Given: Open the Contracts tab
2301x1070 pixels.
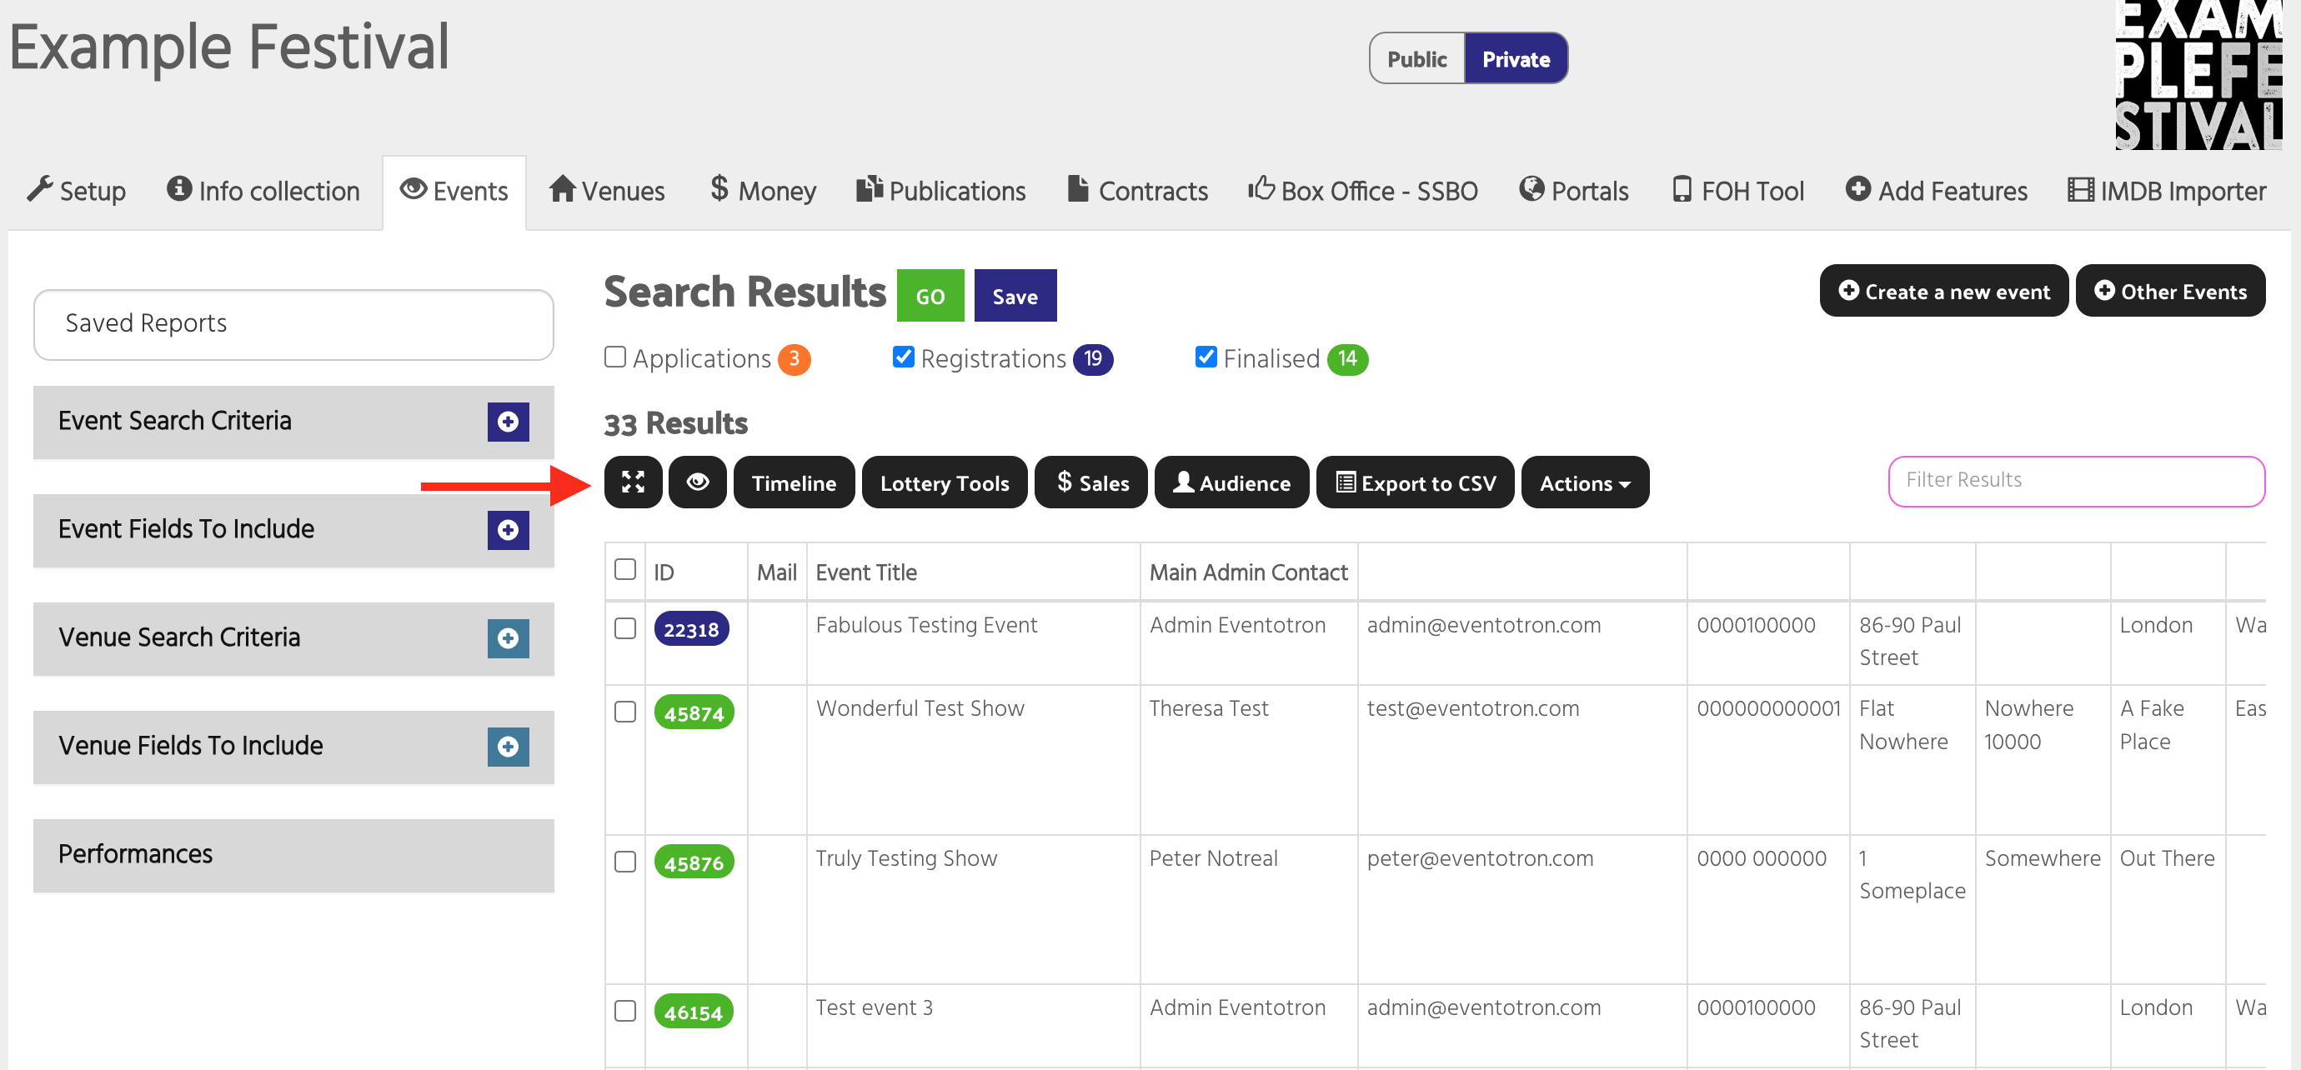Looking at the screenshot, I should (x=1138, y=190).
